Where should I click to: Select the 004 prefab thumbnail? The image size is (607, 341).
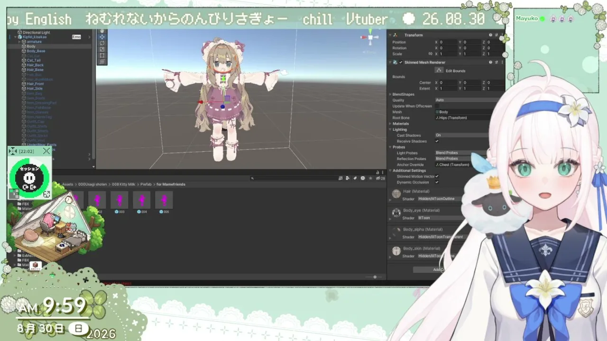tap(142, 201)
